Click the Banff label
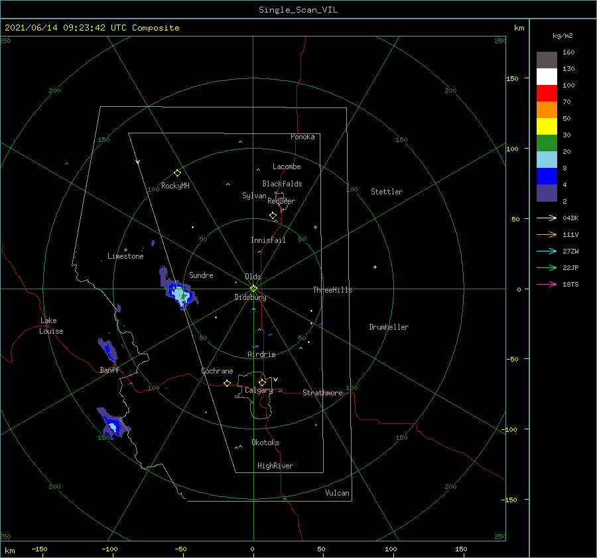The image size is (597, 558). click(109, 370)
